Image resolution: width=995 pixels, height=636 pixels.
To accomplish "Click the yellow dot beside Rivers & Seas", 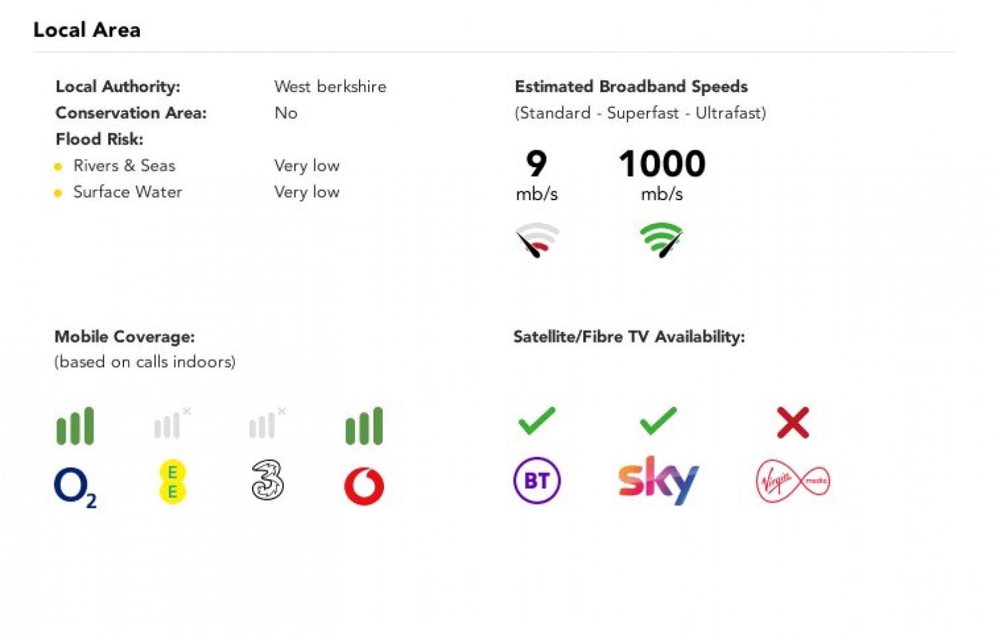I will [x=58, y=166].
